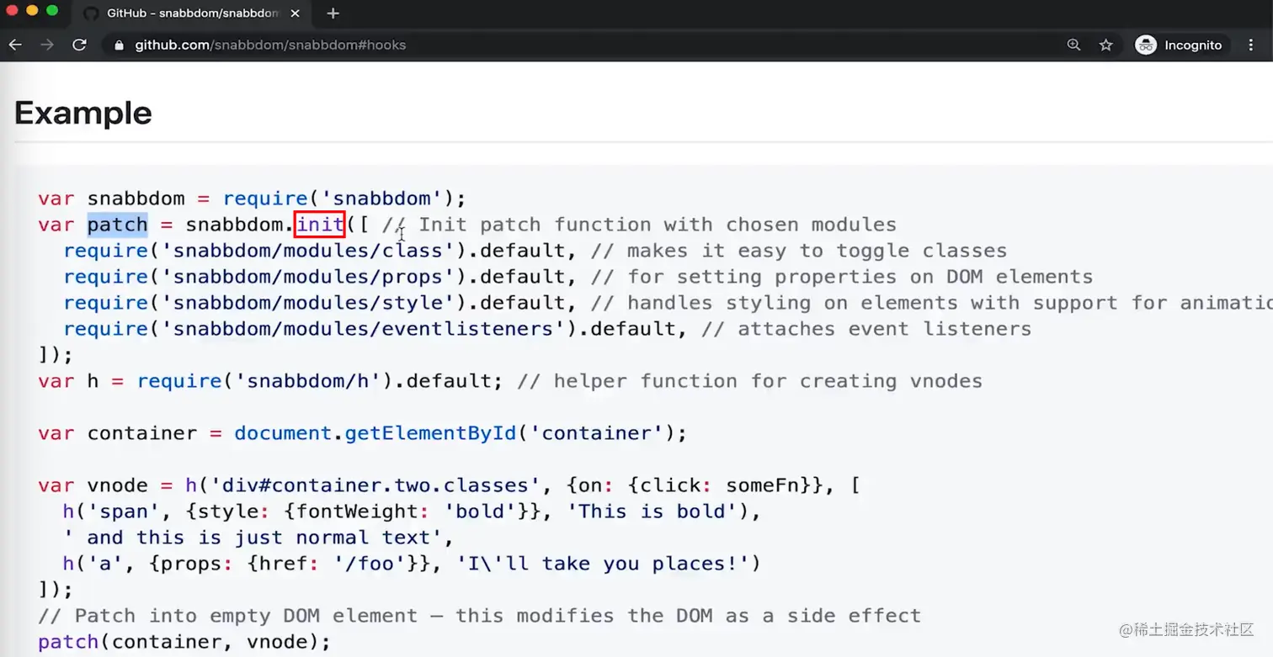Open the Incognito profile button
This screenshot has width=1273, height=657.
pos(1179,45)
